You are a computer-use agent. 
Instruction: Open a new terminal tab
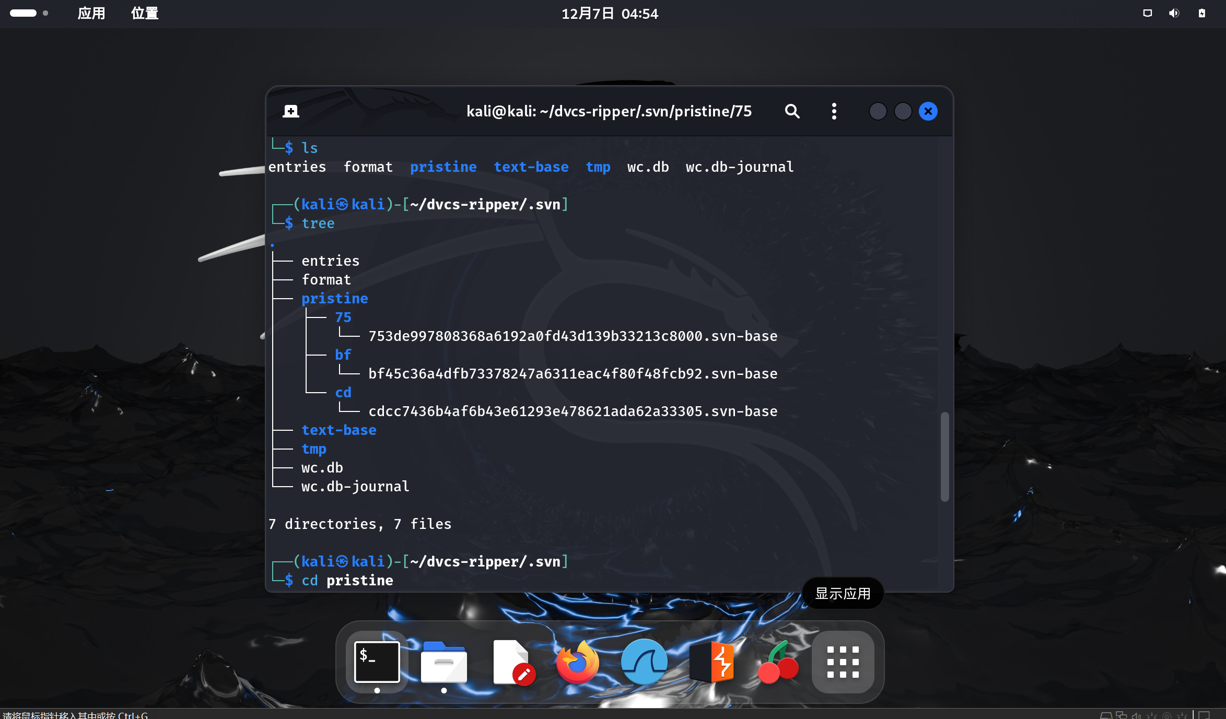290,111
